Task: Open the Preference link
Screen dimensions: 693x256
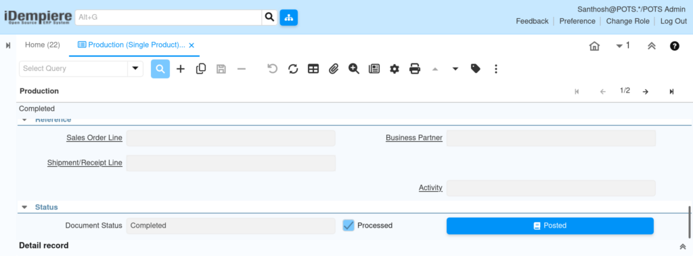Action: point(577,21)
